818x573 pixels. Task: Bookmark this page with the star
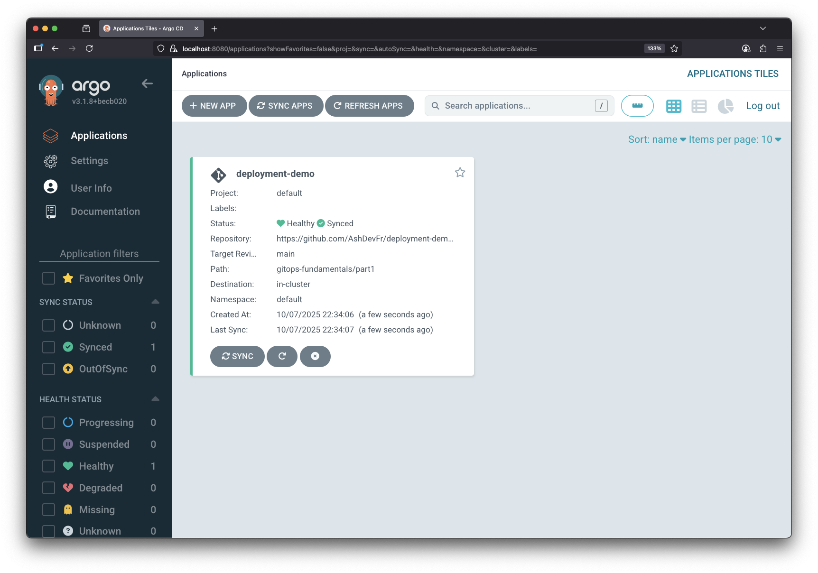click(x=674, y=48)
